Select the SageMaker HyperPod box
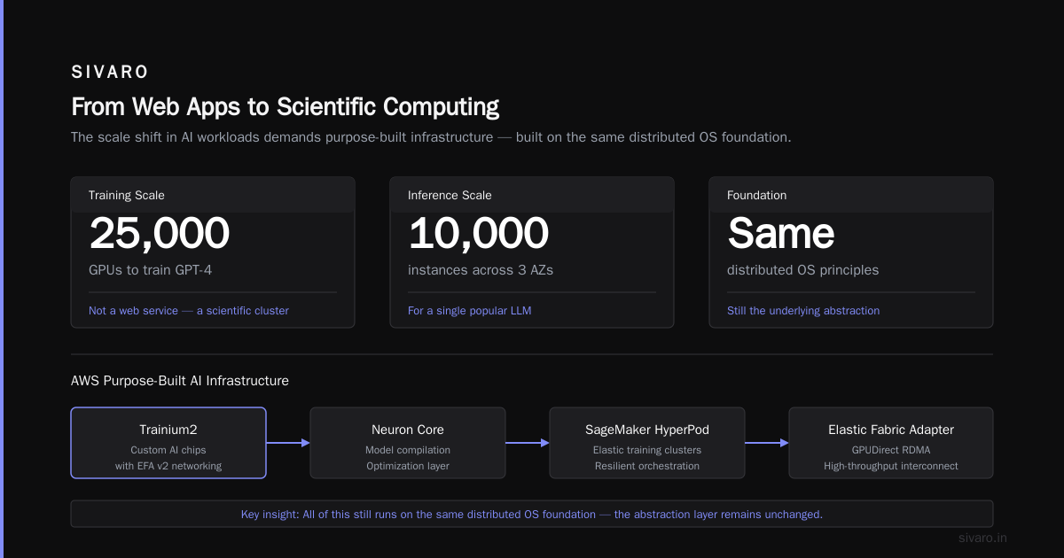Screen dimensions: 1064x558 coord(647,443)
